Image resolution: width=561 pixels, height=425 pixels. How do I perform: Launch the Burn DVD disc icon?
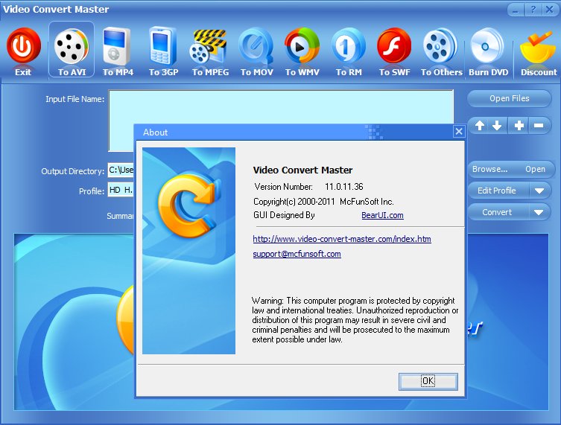coord(487,46)
